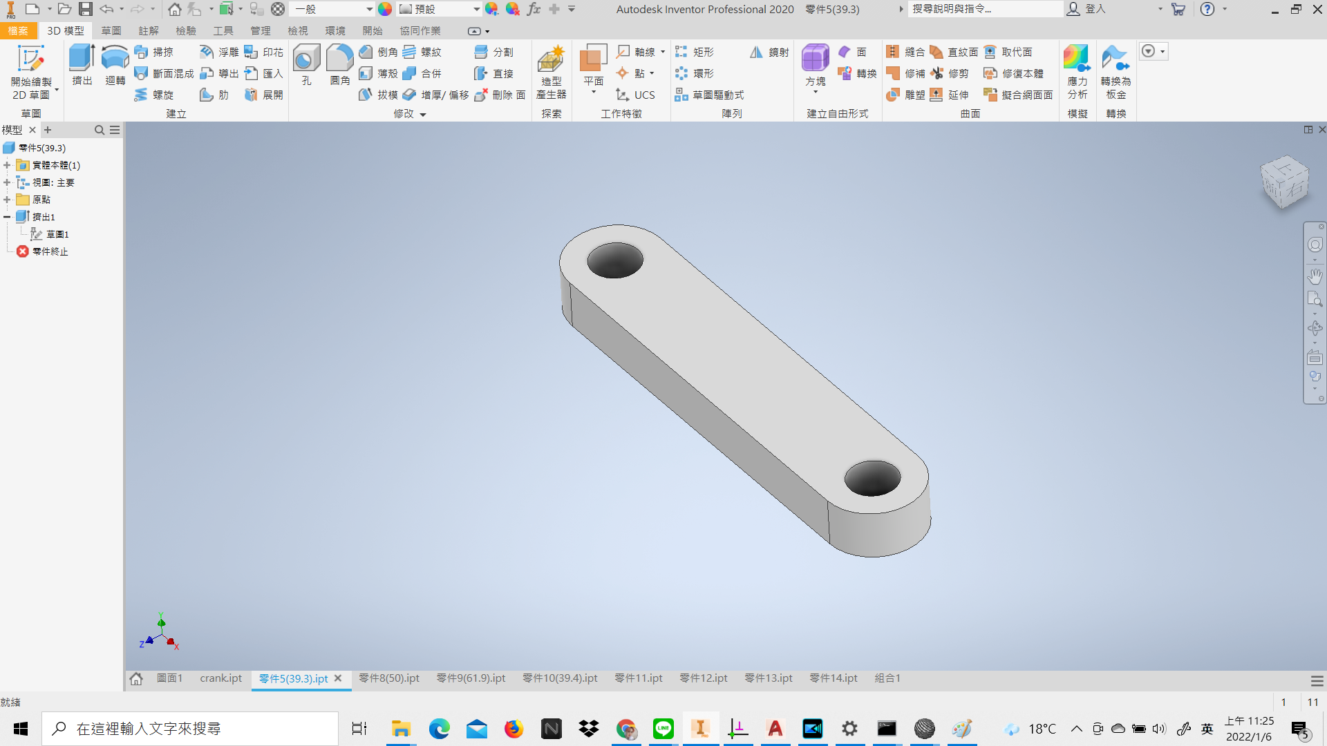The height and width of the screenshot is (746, 1327).
Task: Select the Split (分割) tool
Action: click(493, 52)
